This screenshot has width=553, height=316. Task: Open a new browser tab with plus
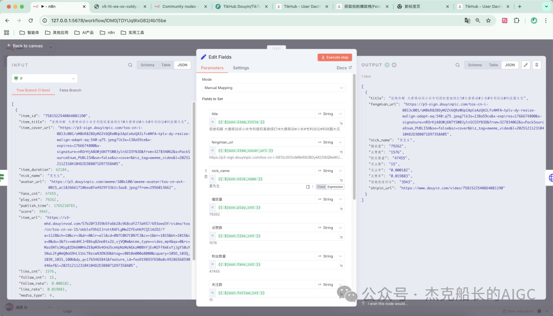(x=520, y=6)
